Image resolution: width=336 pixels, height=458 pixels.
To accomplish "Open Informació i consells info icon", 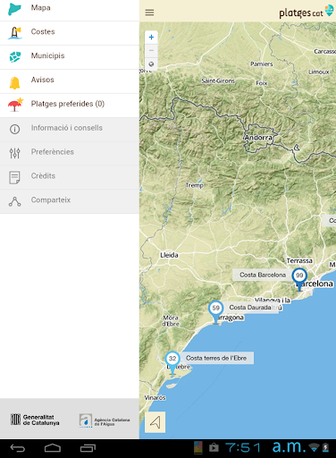I will 14,129.
